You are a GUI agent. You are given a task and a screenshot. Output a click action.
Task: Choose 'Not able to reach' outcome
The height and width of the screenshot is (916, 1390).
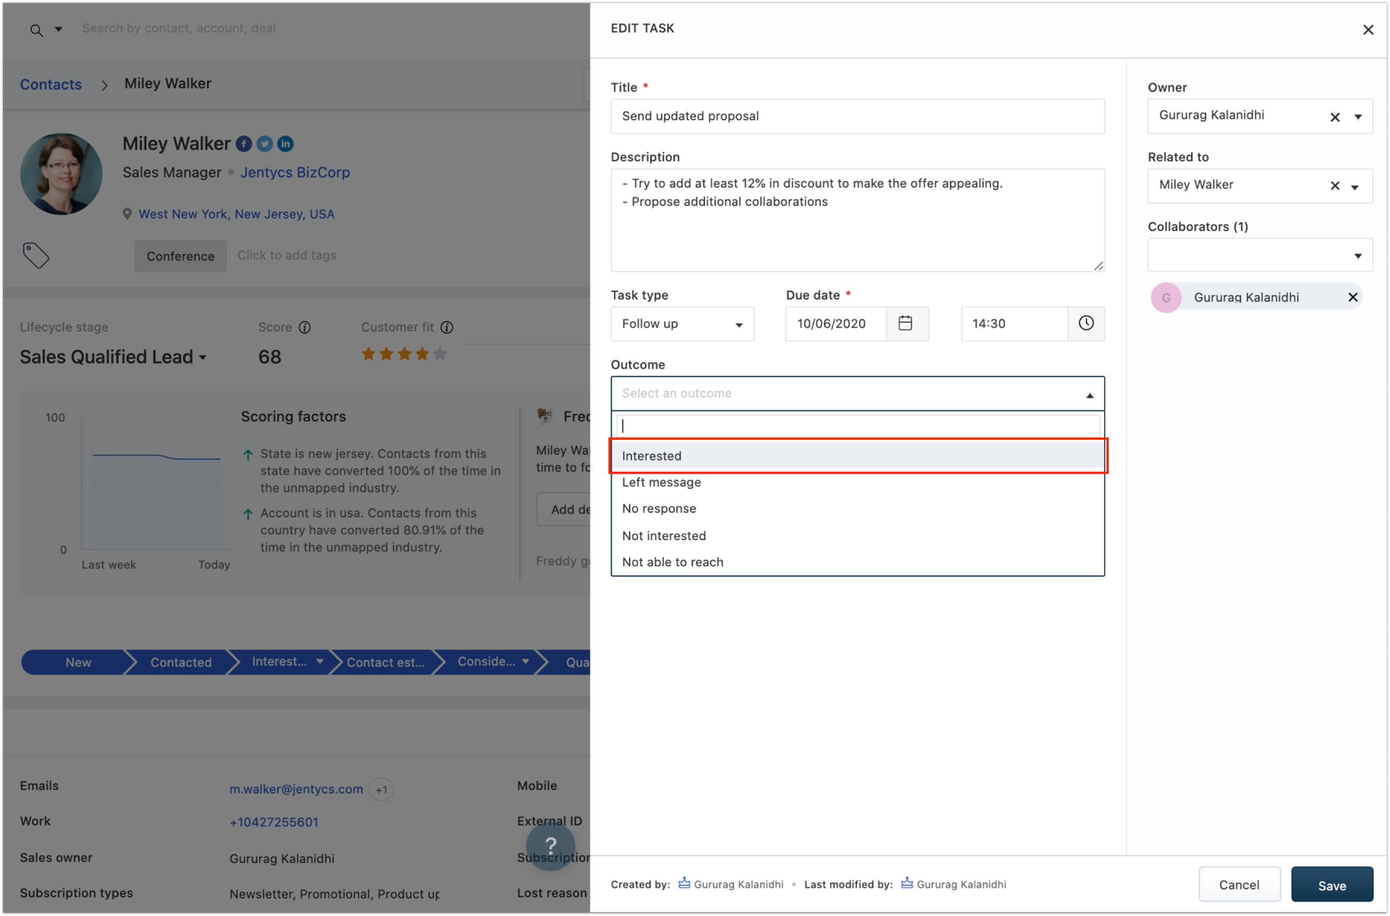pos(673,562)
